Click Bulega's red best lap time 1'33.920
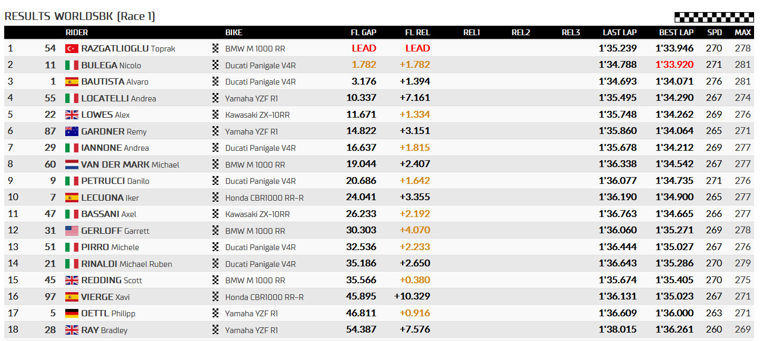Image resolution: width=763 pixels, height=341 pixels. click(675, 65)
